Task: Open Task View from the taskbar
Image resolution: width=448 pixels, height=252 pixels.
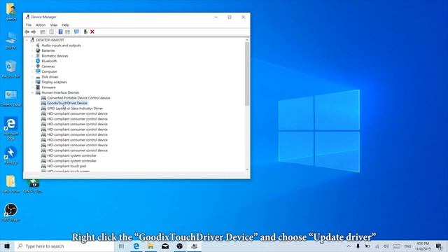Action: 121,246
